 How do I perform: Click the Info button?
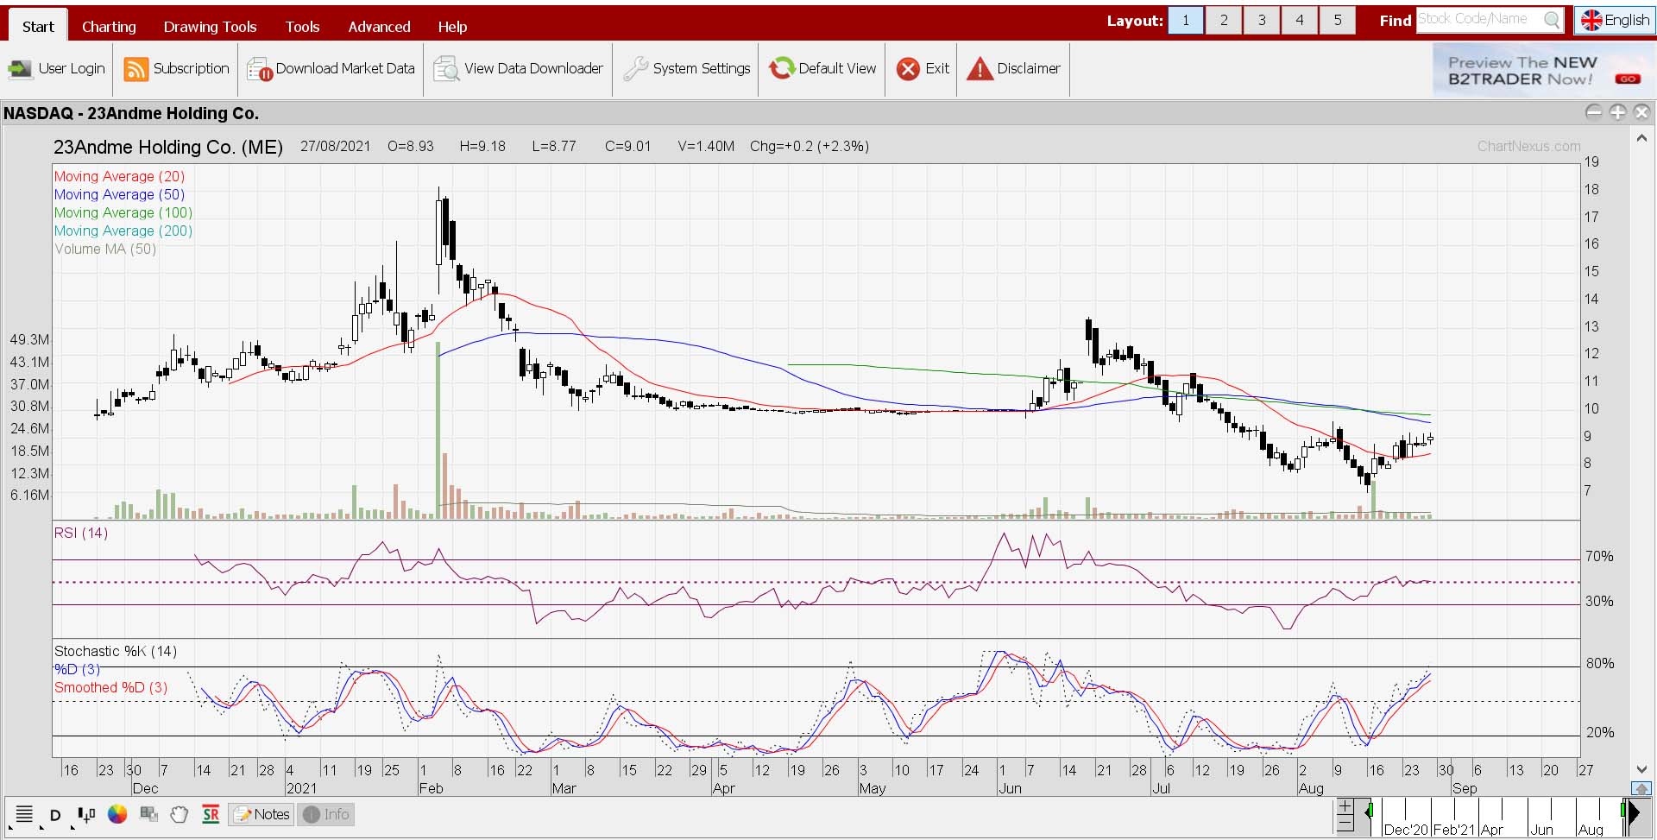pyautogui.click(x=326, y=814)
